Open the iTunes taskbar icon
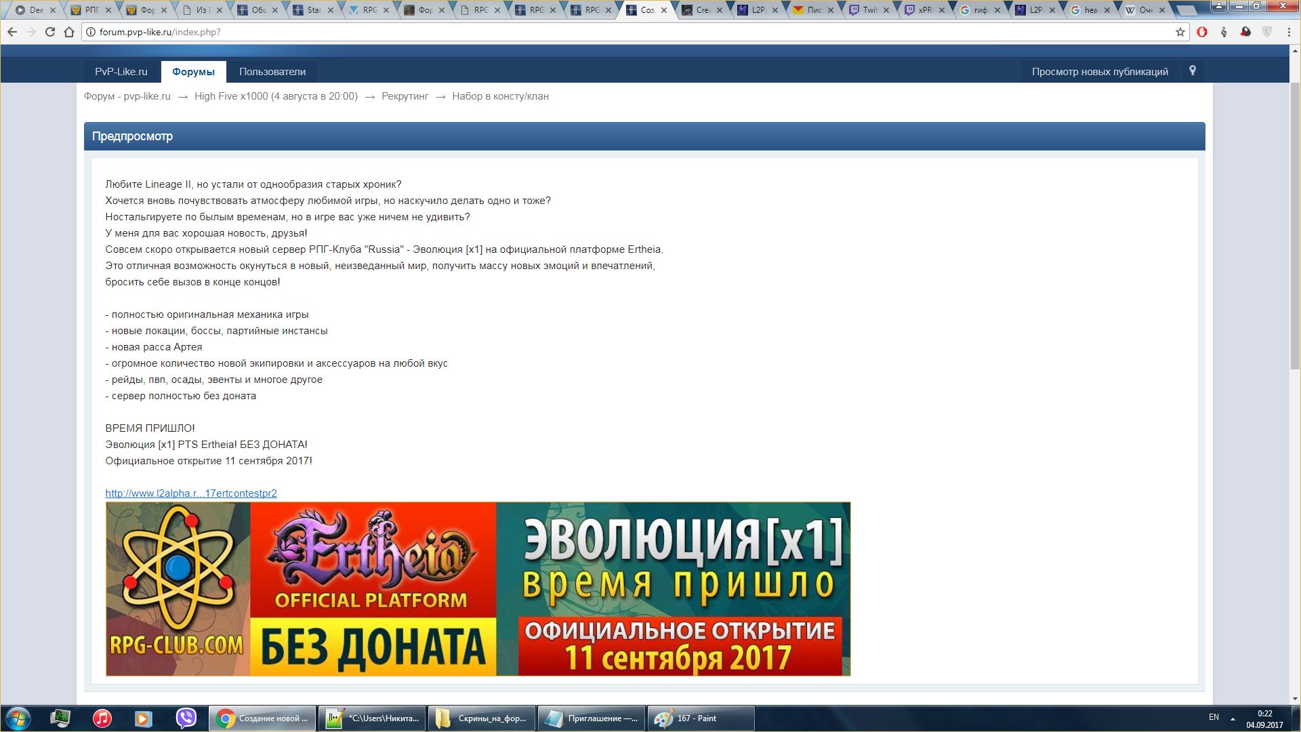Screen dimensions: 1301x732 pos(102,718)
